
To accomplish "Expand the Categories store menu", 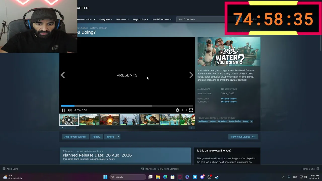I will 106,19.
